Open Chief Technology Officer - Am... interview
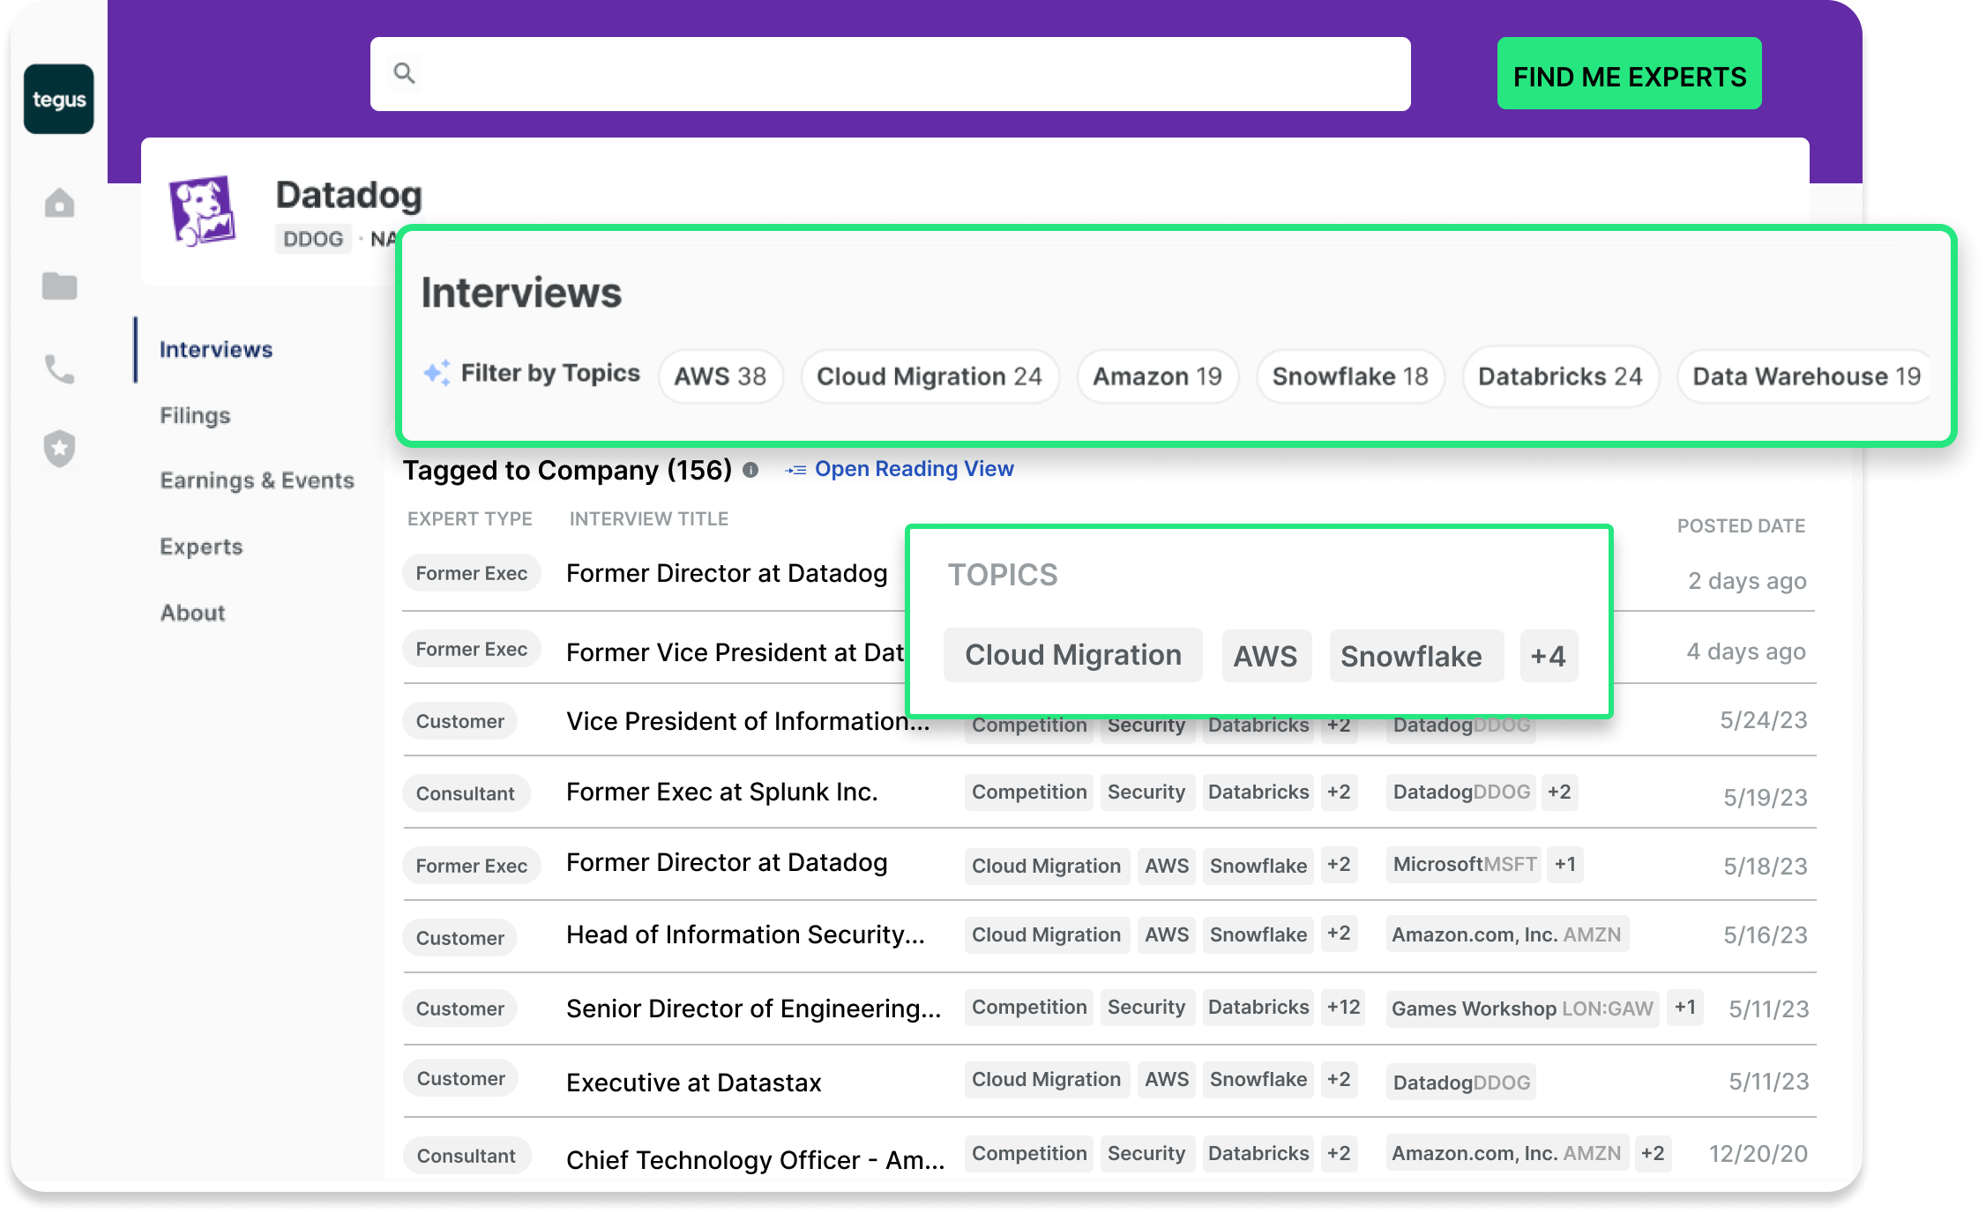The height and width of the screenshot is (1213, 1986). (x=756, y=1160)
